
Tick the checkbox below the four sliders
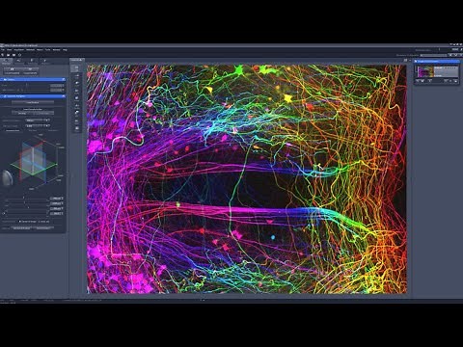[20, 222]
